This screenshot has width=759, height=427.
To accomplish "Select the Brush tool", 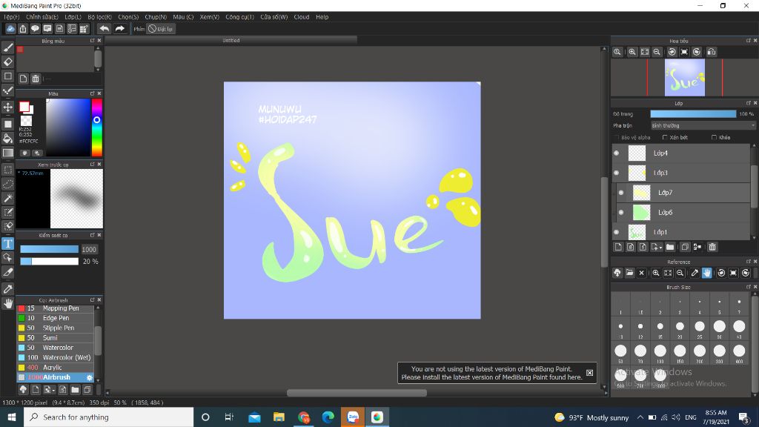I will point(7,47).
